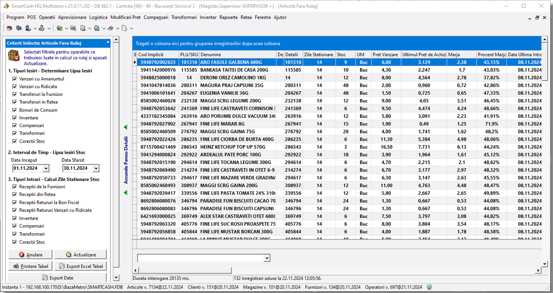553x293 pixels.
Task: Click Cod Implicit cell 5941142000976
Action: (x=158, y=70)
